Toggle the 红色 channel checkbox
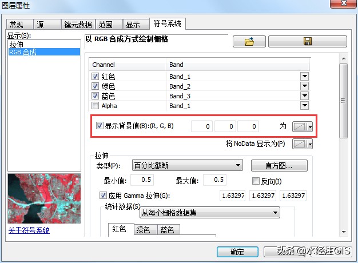The image size is (358, 263). pyautogui.click(x=95, y=77)
